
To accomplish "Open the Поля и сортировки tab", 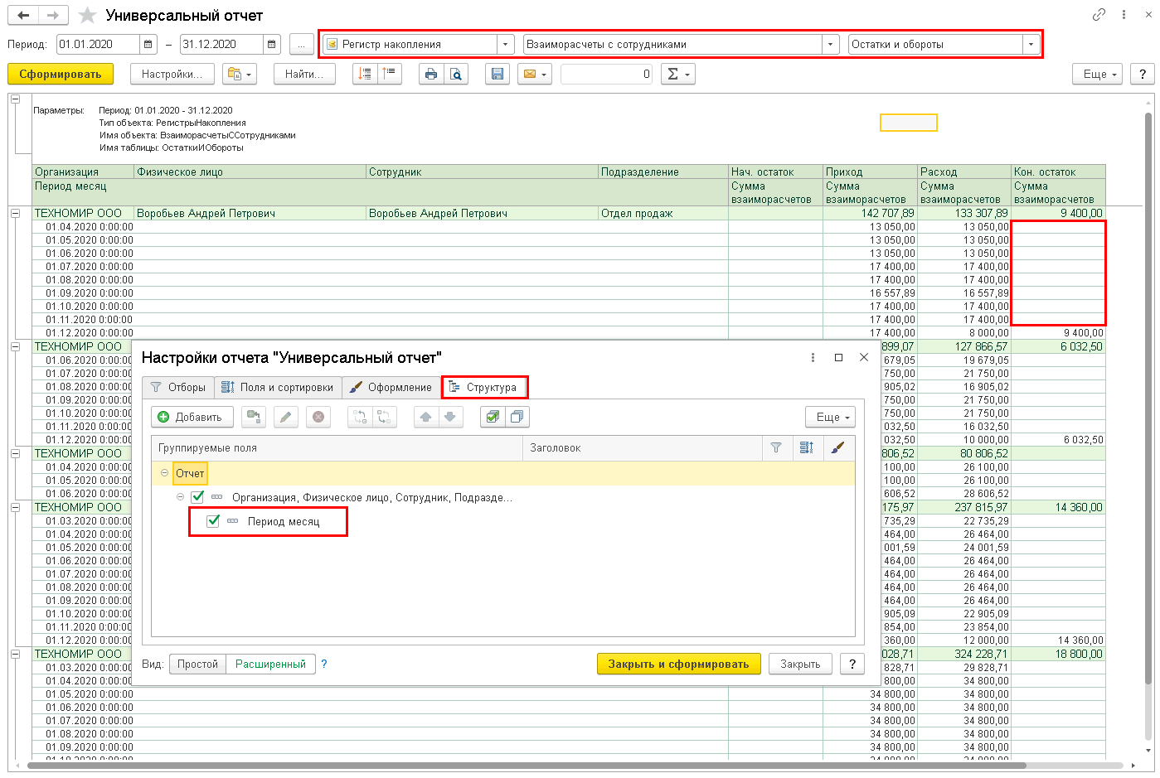I will (278, 387).
